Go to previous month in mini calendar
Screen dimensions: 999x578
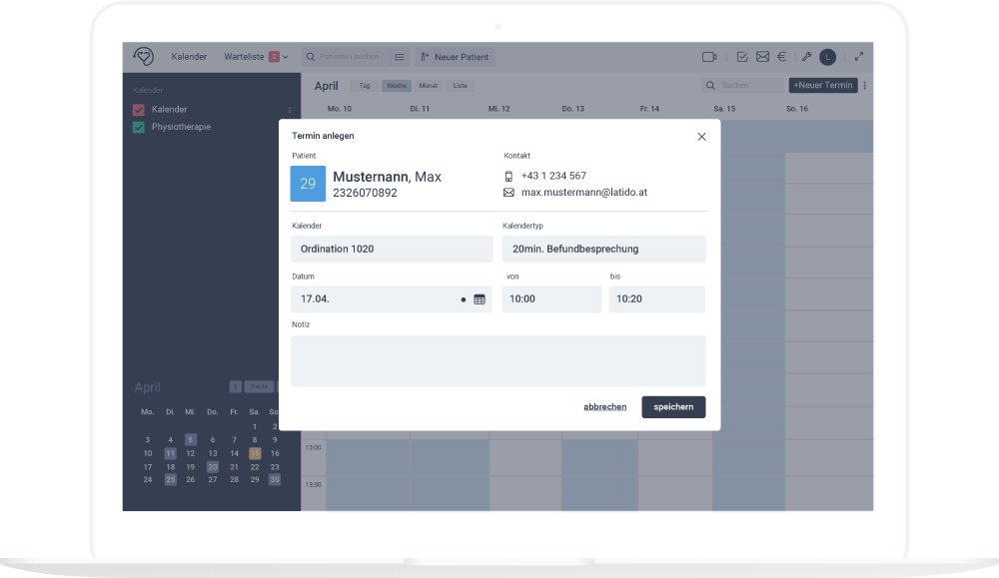tap(235, 386)
